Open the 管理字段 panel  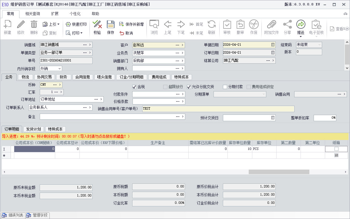tap(37, 215)
